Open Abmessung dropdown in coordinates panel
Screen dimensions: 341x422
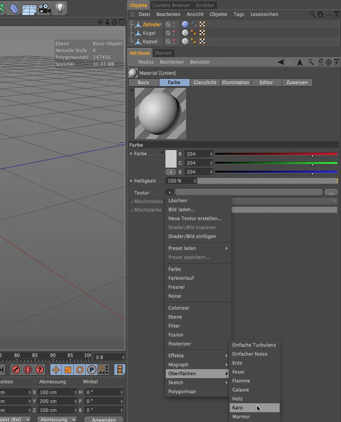pos(57,419)
